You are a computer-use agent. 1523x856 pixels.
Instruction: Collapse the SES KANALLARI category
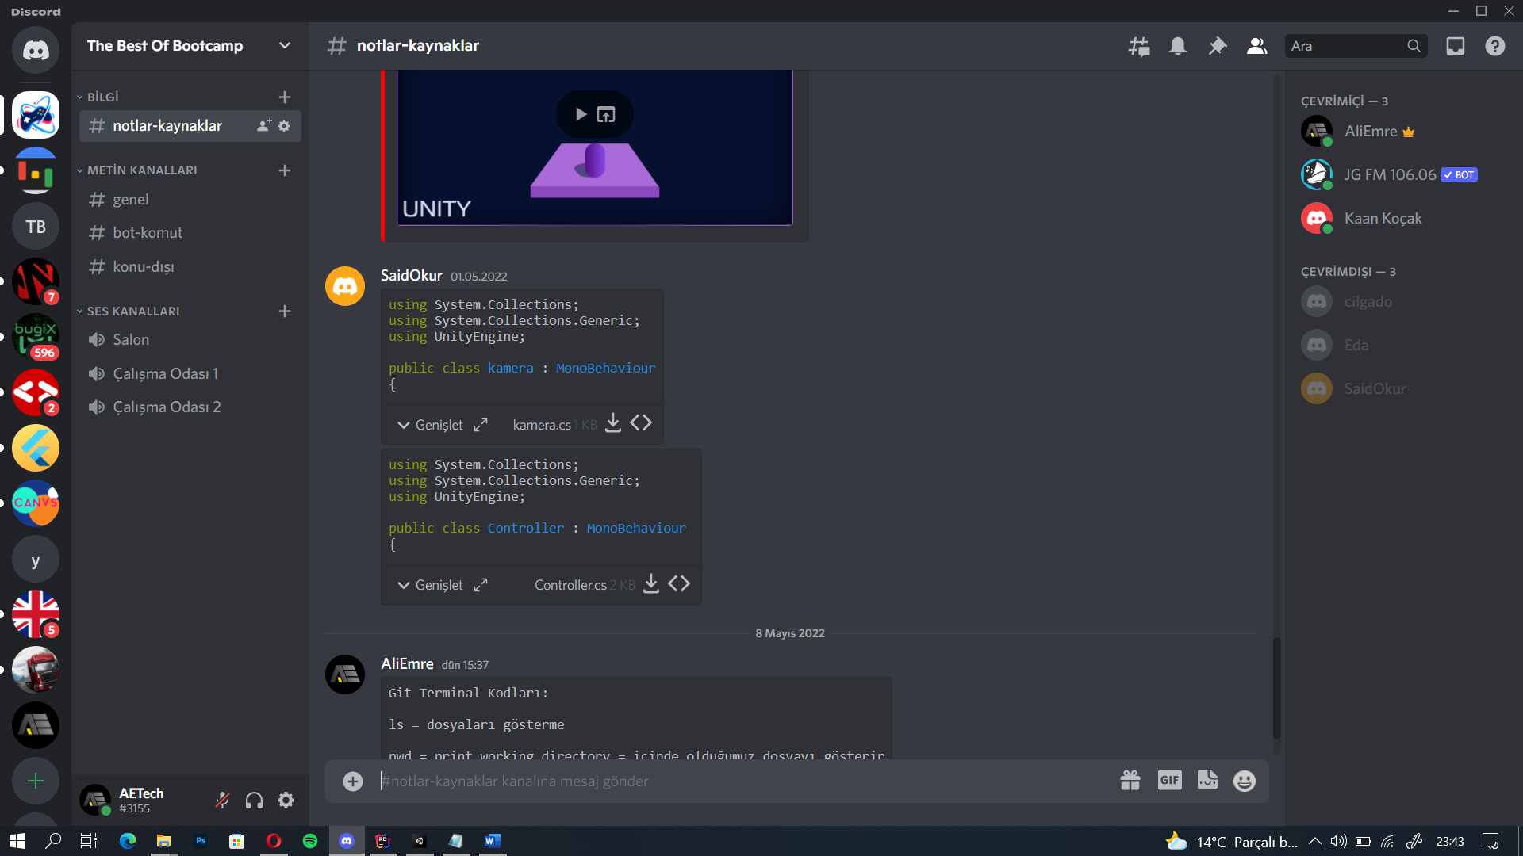[132, 311]
